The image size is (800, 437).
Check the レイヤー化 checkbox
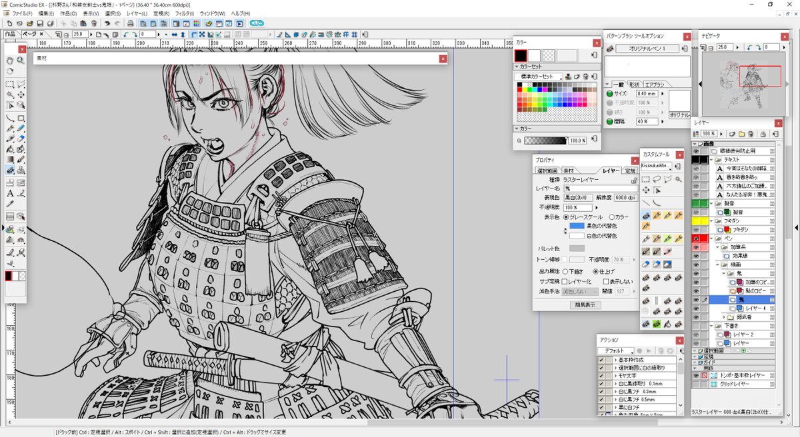point(564,281)
